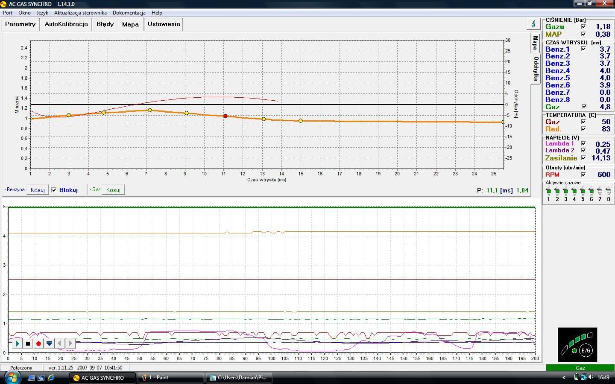Switch to the AutoKalibracja tab
Image resolution: width=615 pixels, height=384 pixels.
[66, 24]
